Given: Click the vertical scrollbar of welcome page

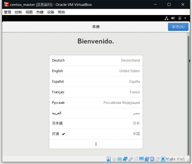Looking at the screenshot, I should pyautogui.click(x=188, y=95).
